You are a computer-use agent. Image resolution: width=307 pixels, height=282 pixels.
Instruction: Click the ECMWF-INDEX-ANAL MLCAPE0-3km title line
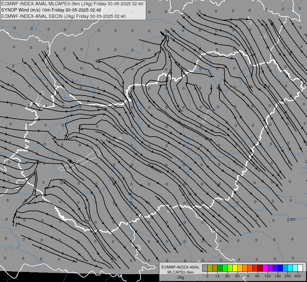click(x=72, y=4)
